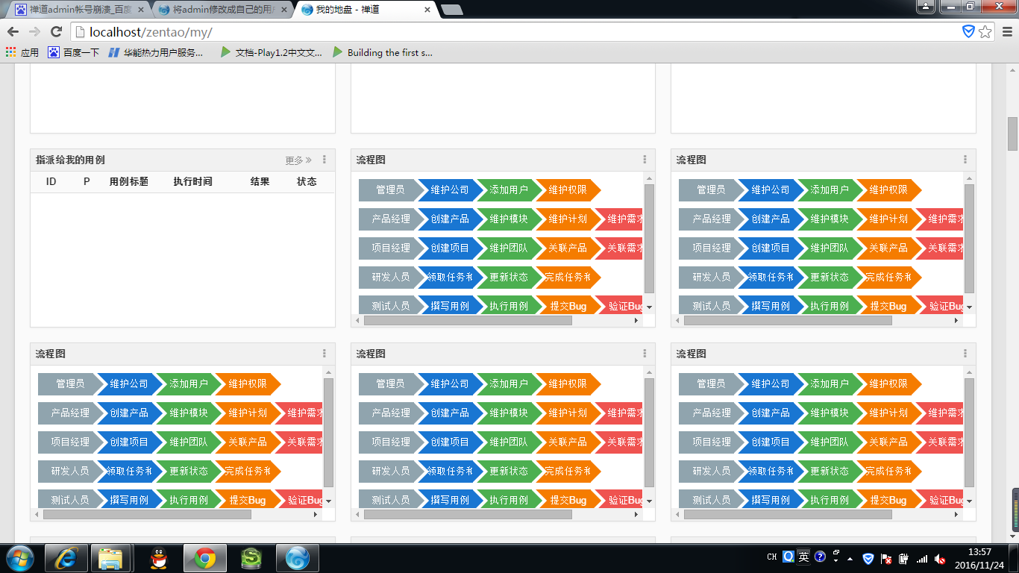Click 提交Bug in the lower-middle 流程图 panel

pos(568,500)
